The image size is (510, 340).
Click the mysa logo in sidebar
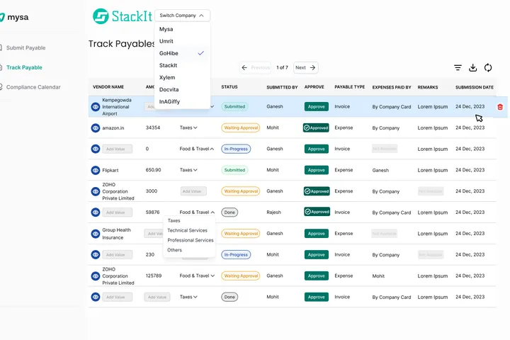(x=14, y=17)
